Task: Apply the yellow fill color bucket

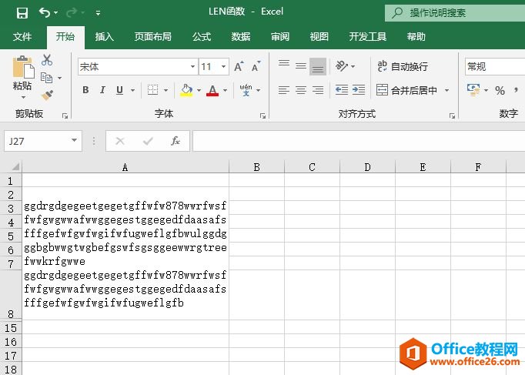Action: 186,90
